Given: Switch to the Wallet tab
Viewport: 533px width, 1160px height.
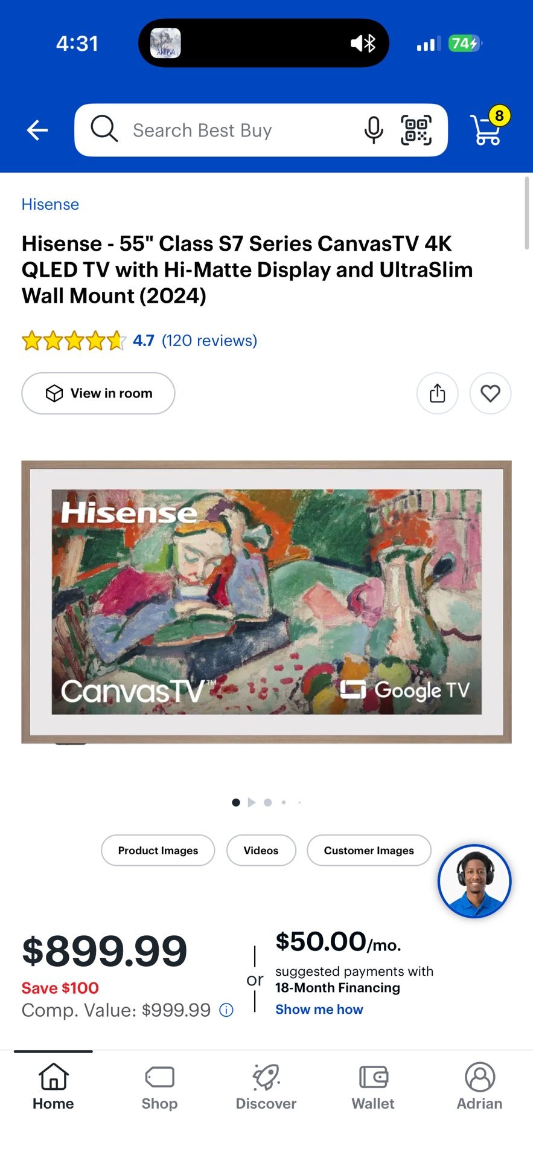Looking at the screenshot, I should click(373, 1087).
